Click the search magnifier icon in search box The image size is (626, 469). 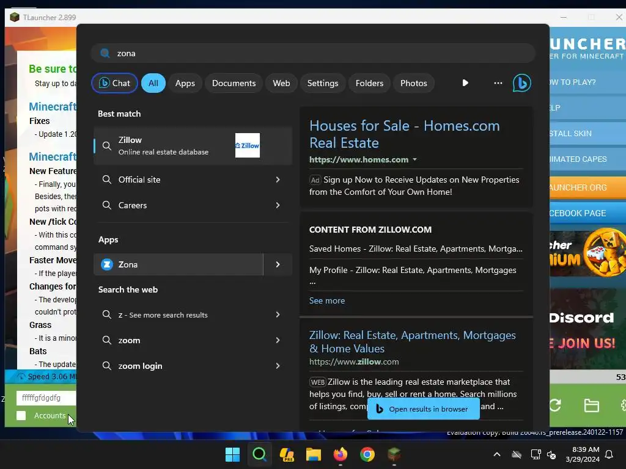[x=105, y=53]
